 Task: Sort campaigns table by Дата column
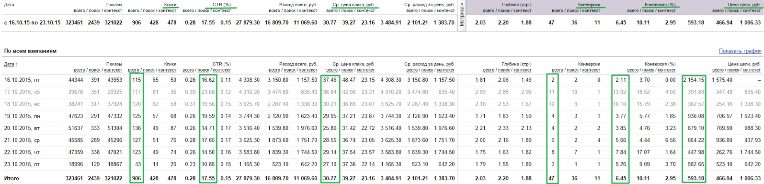[9, 64]
